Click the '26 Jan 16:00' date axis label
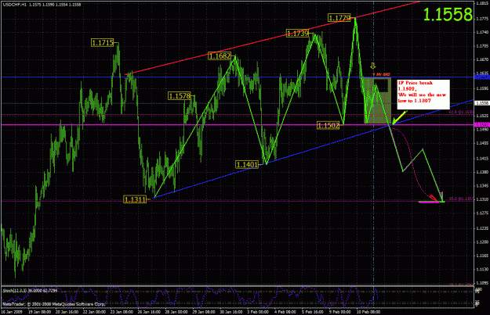 point(149,312)
